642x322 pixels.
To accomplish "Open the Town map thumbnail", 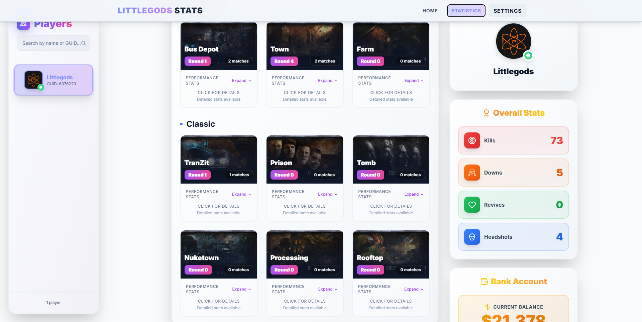I will click(x=305, y=46).
